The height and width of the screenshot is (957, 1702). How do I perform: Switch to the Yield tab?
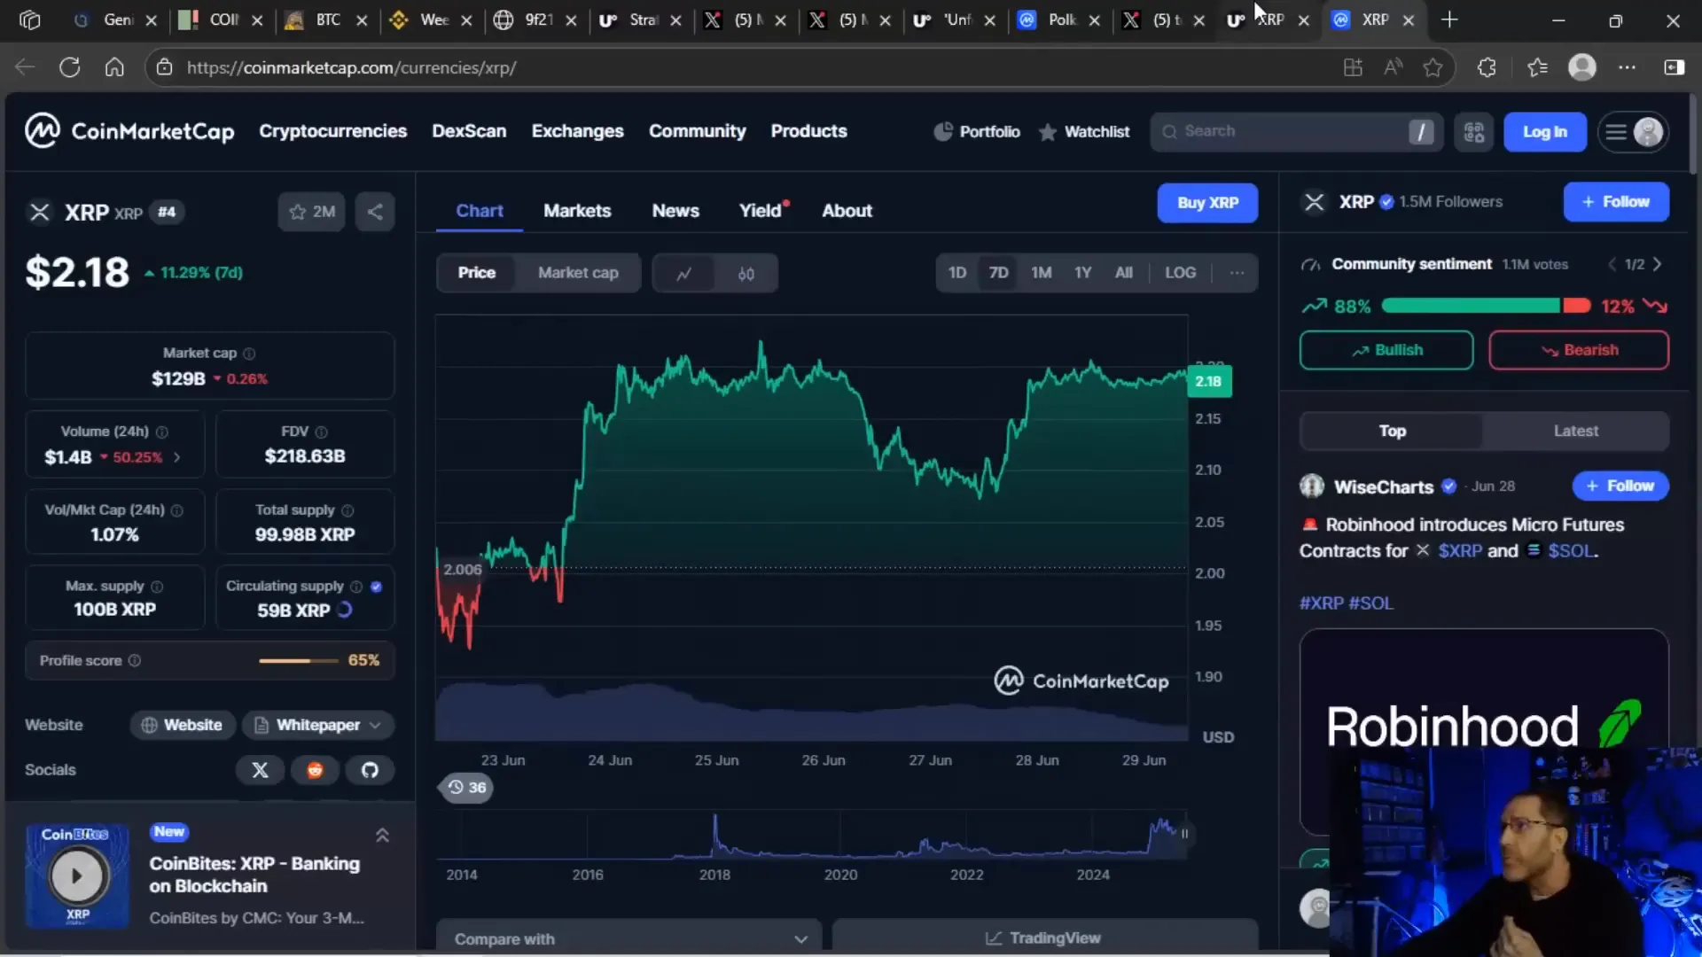[761, 211]
